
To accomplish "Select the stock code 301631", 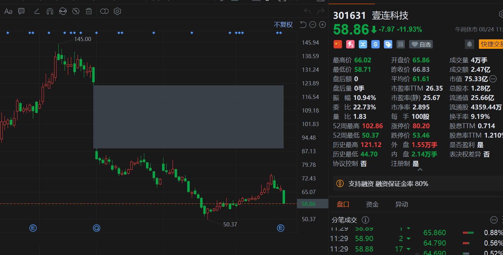I will [350, 15].
